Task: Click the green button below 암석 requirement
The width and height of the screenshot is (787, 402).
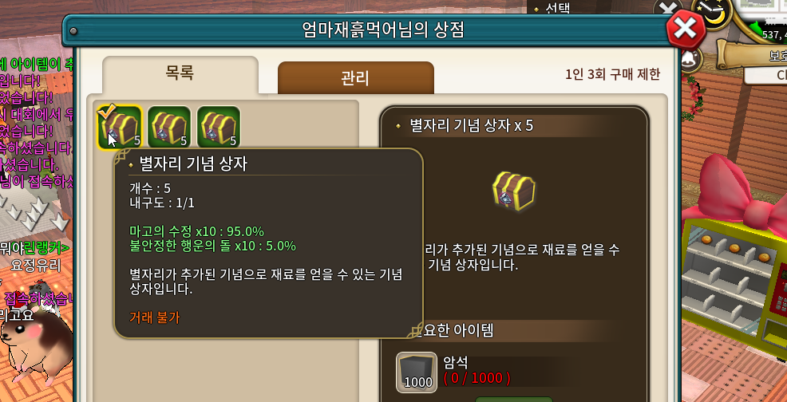Action: click(x=513, y=399)
